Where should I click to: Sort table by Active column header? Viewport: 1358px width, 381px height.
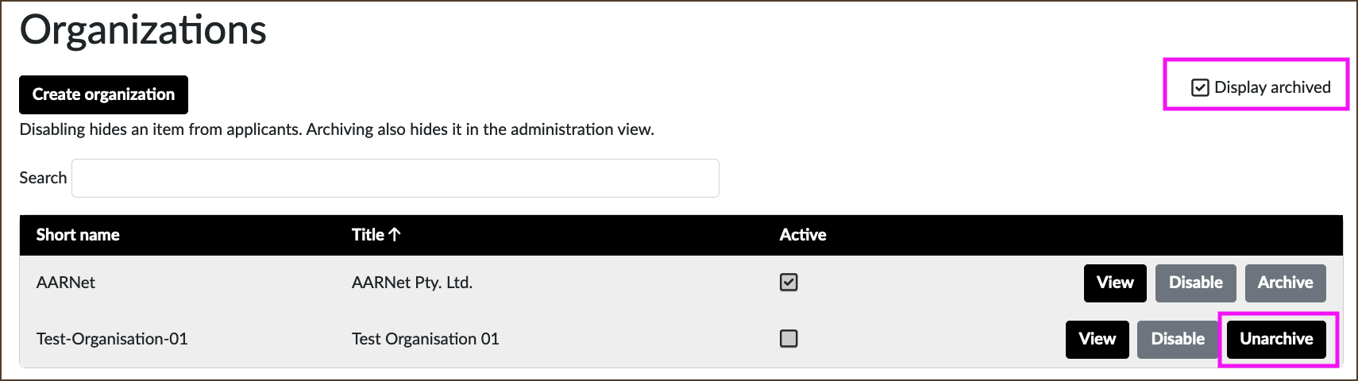click(803, 235)
